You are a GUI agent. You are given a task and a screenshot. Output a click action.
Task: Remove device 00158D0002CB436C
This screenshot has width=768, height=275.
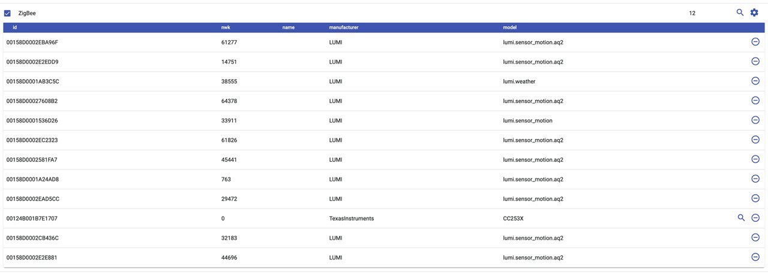[755, 237]
